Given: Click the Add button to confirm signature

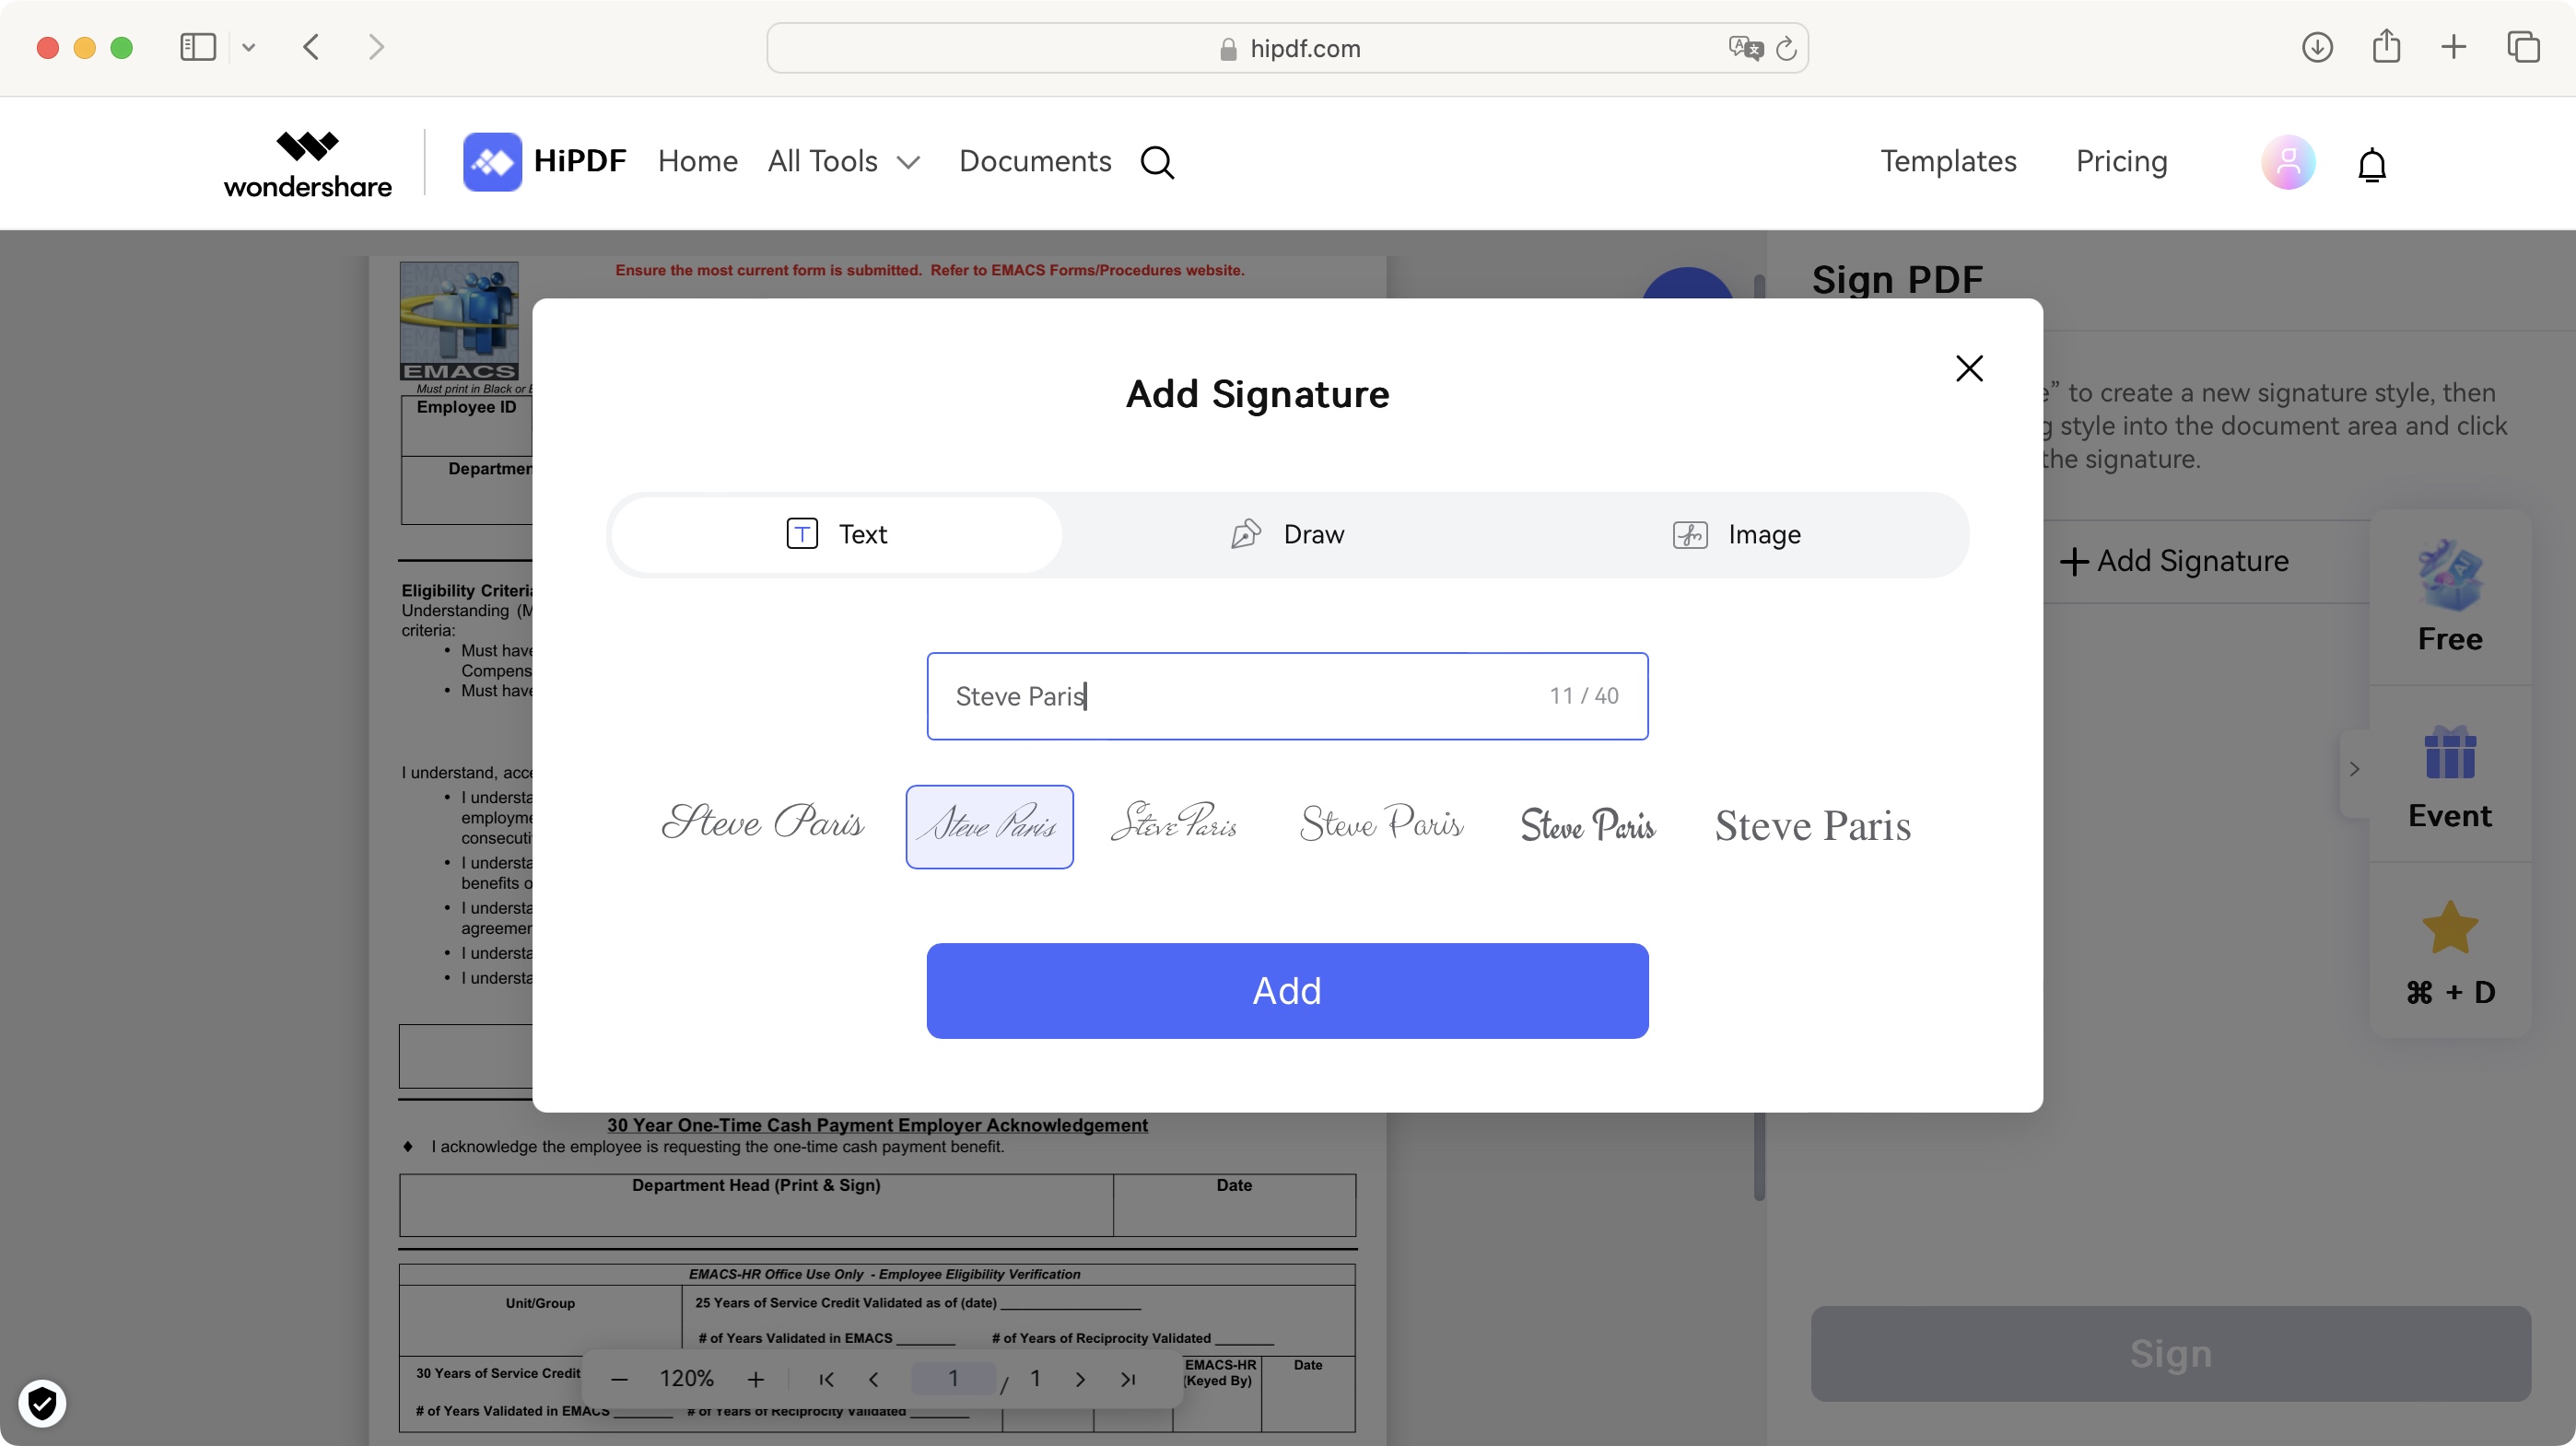Looking at the screenshot, I should click(x=1286, y=990).
